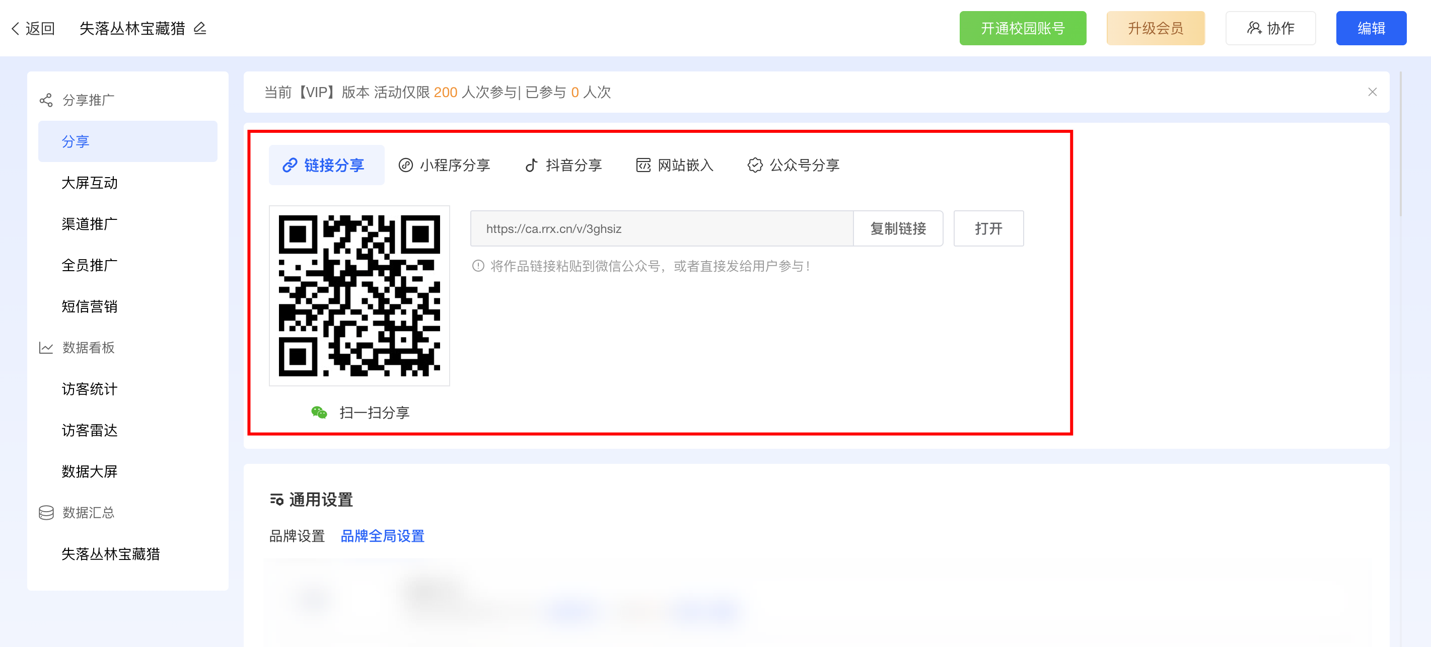Click the 升级会员 button
Image resolution: width=1431 pixels, height=647 pixels.
(x=1156, y=28)
